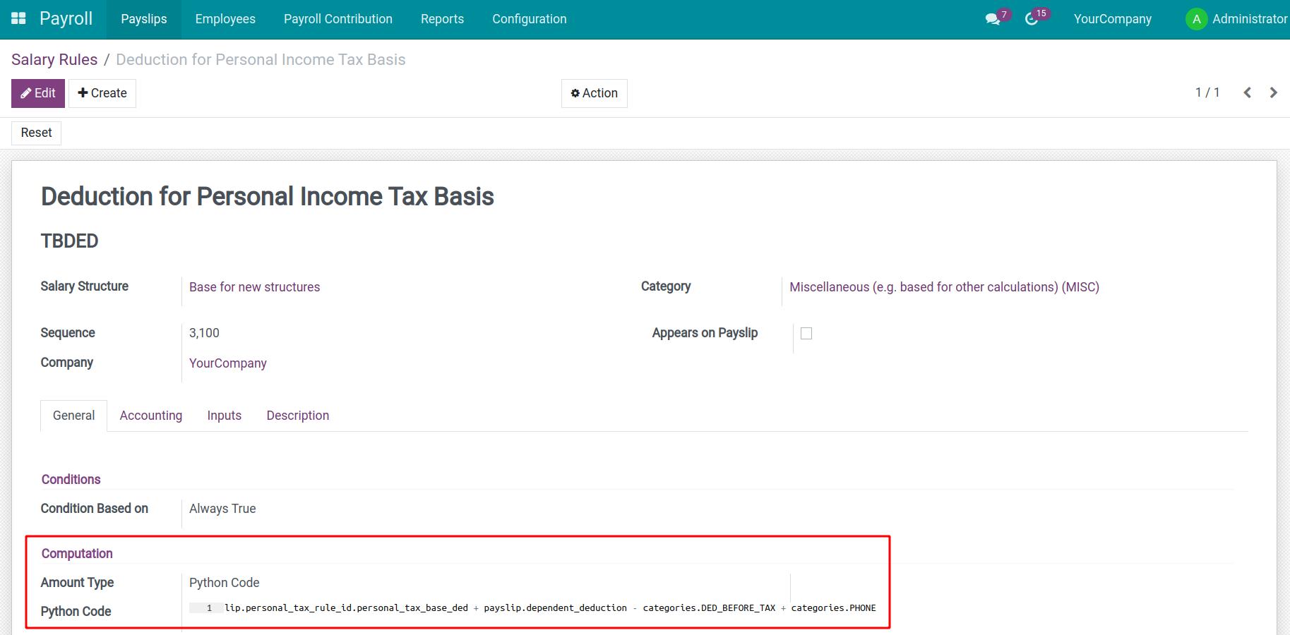This screenshot has width=1290, height=635.
Task: Open the Base for new structures link
Action: click(254, 287)
